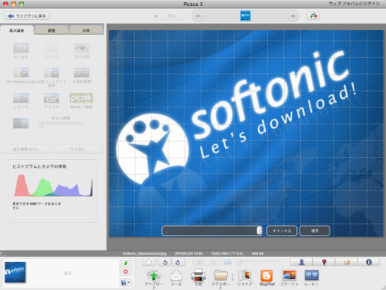Click the fit-to-window view button
386x290 pixels.
[x=200, y=262]
